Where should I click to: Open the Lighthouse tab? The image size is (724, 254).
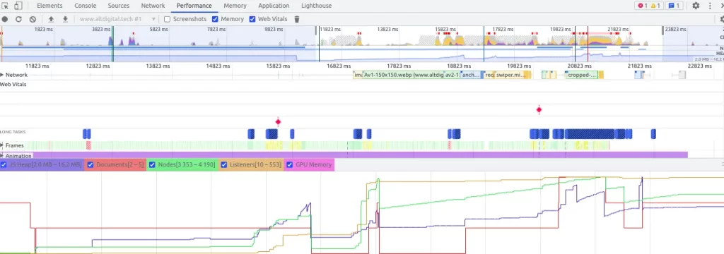[316, 6]
